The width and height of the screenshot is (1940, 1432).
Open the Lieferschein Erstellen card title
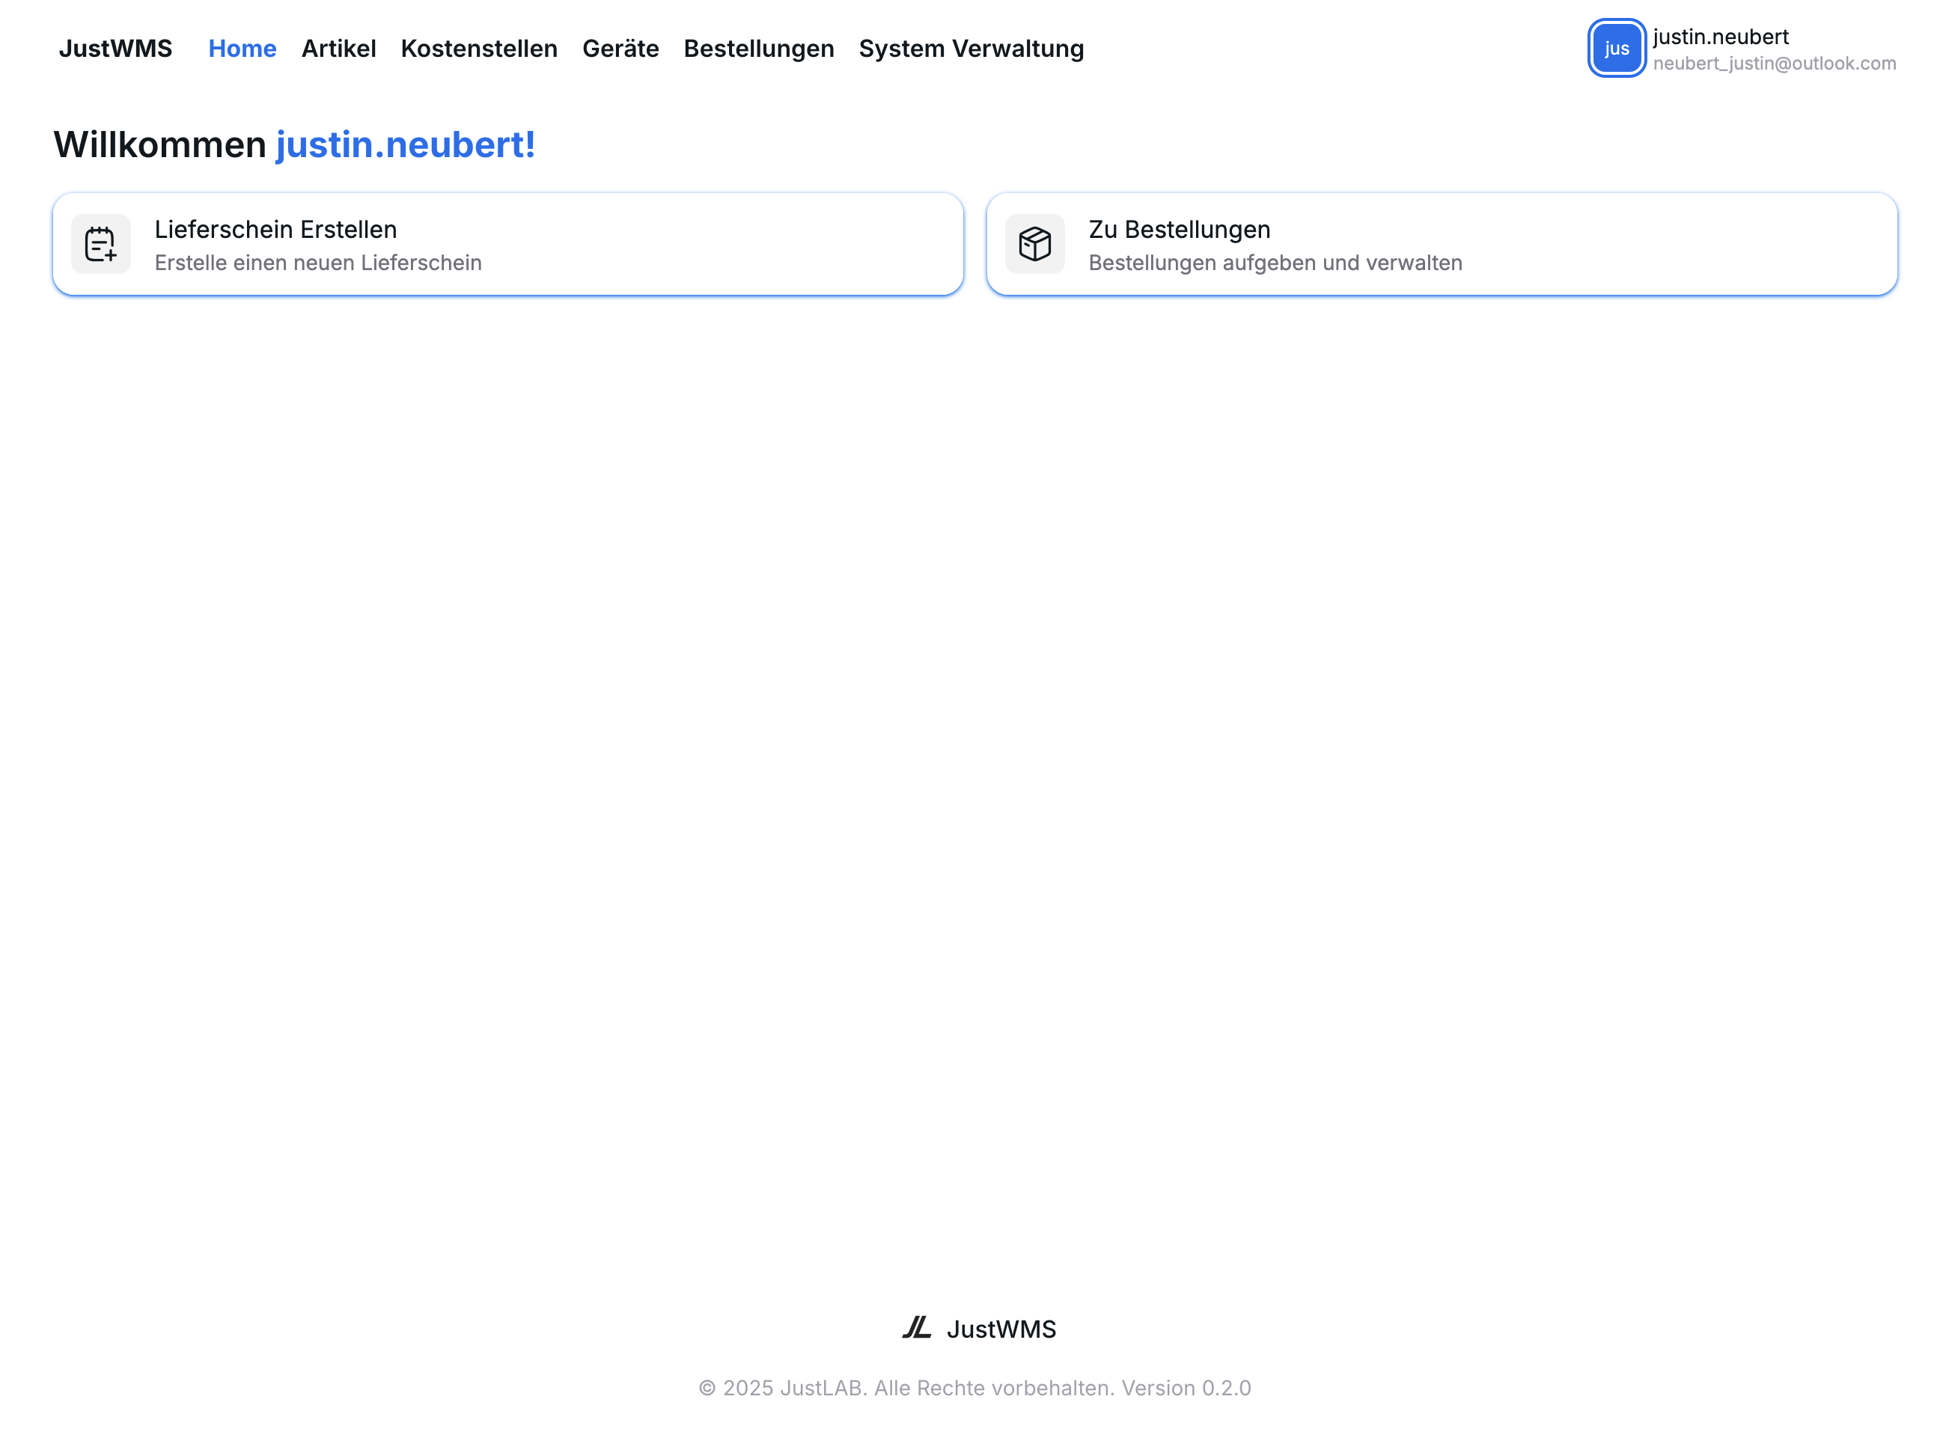(x=275, y=229)
